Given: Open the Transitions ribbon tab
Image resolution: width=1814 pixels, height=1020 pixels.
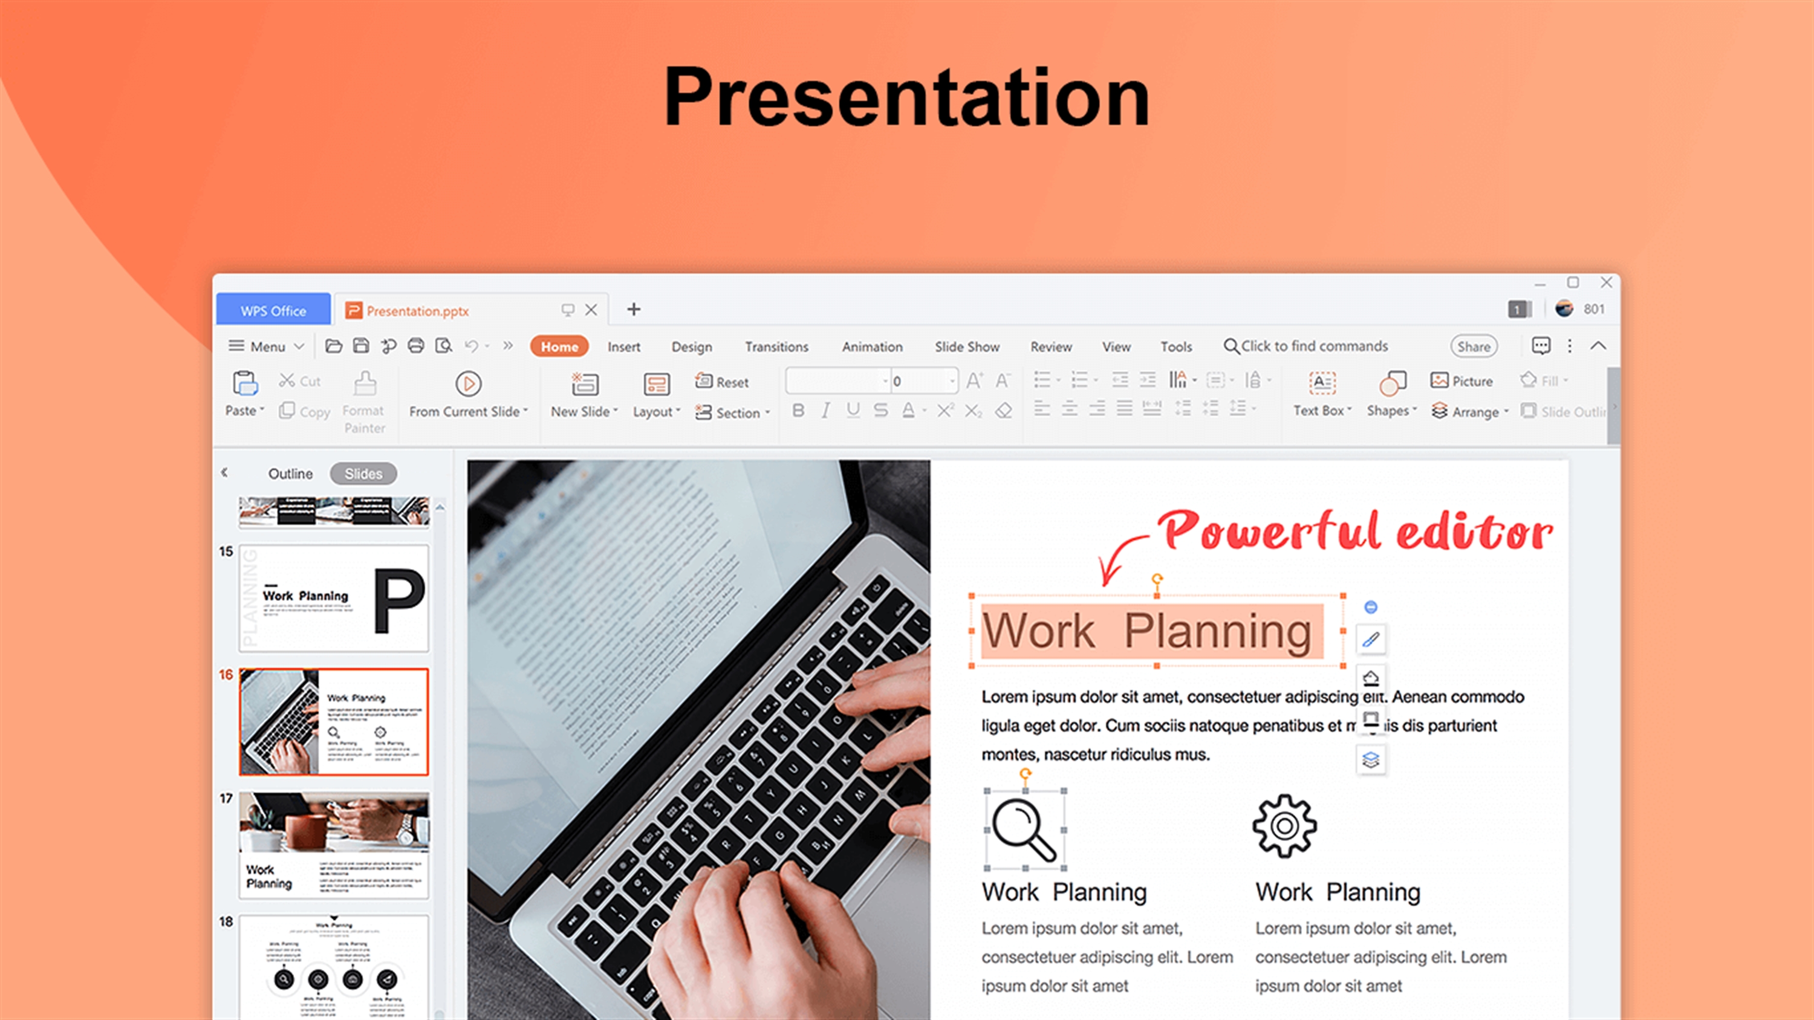Looking at the screenshot, I should pyautogui.click(x=776, y=346).
